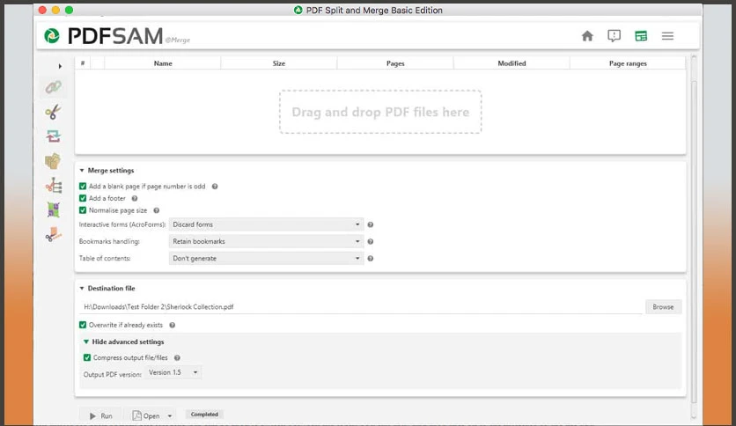Open the Split scissors tool in sidebar

pos(53,112)
